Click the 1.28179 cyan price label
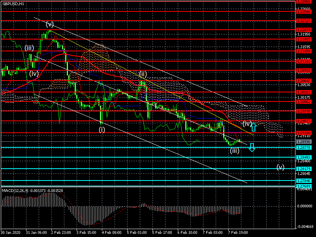This screenshot has height=237, width=316. (x=304, y=169)
